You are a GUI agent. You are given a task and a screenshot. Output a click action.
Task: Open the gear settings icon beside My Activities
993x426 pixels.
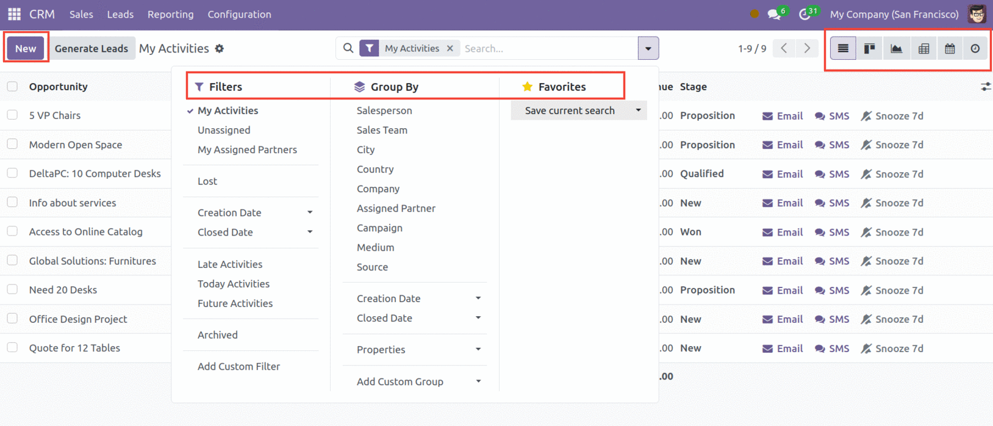pyautogui.click(x=220, y=48)
